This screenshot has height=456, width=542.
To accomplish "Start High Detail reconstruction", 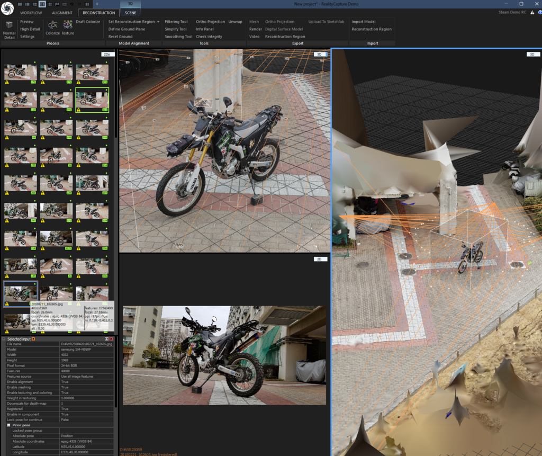I will pyautogui.click(x=30, y=29).
